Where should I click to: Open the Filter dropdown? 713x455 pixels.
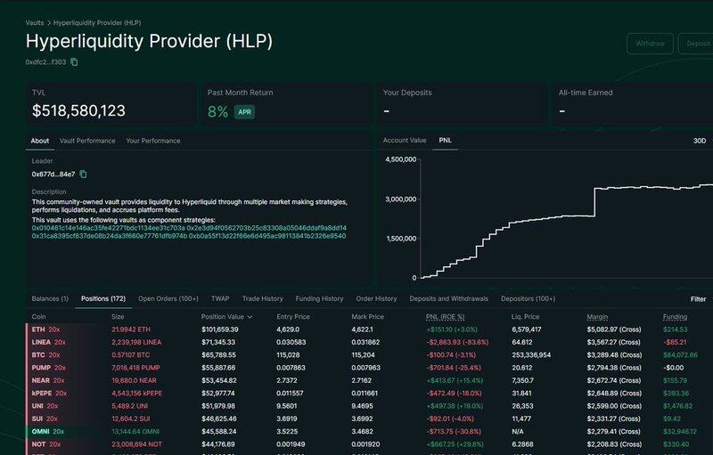point(698,299)
